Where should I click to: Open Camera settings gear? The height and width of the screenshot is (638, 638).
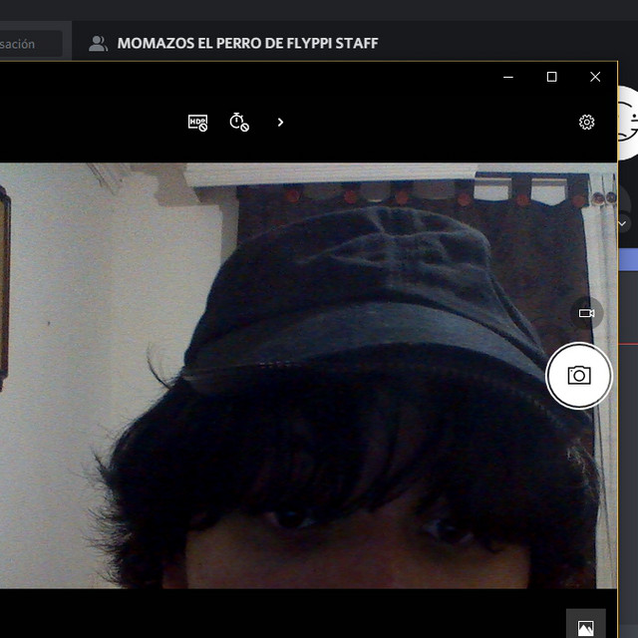[586, 123]
